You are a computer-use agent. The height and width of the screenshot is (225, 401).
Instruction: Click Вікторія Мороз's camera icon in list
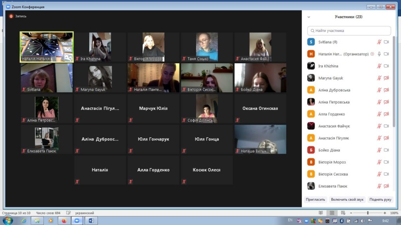[x=387, y=162]
